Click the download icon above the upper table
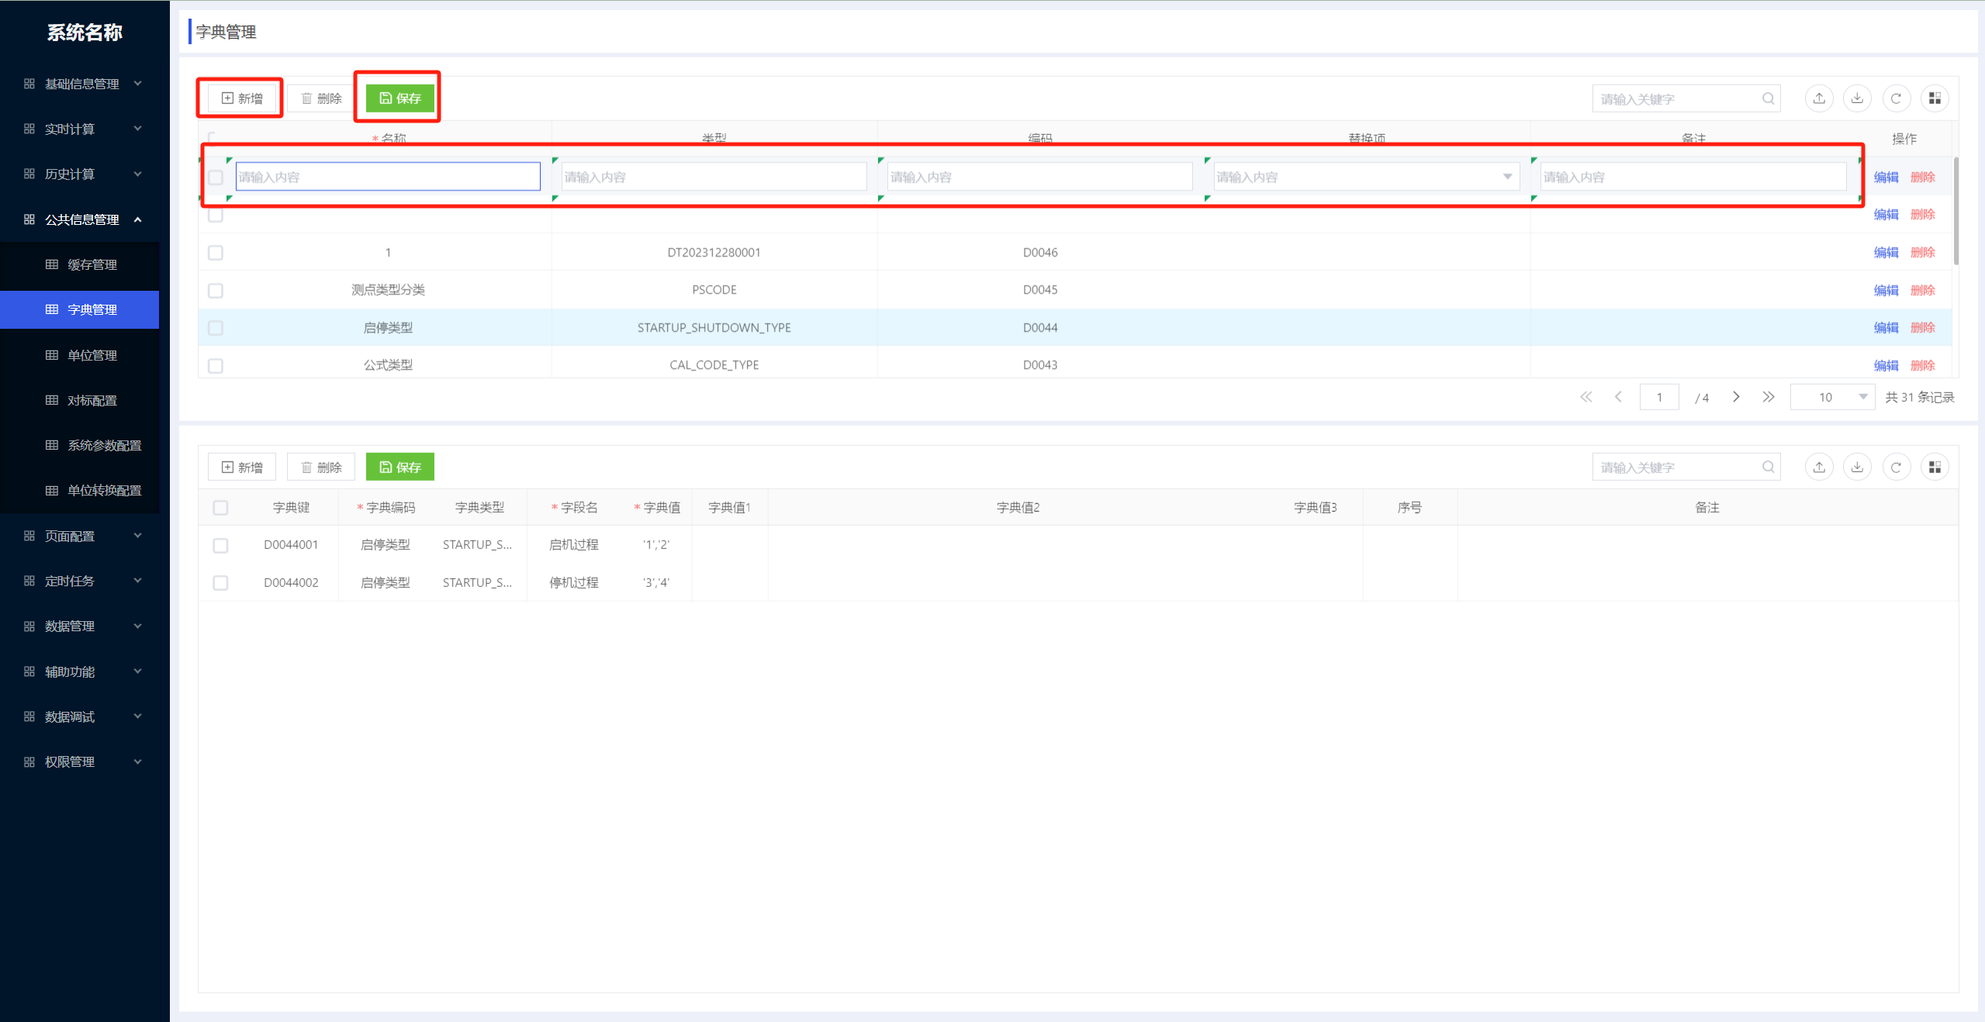The height and width of the screenshot is (1022, 1985). [1857, 98]
